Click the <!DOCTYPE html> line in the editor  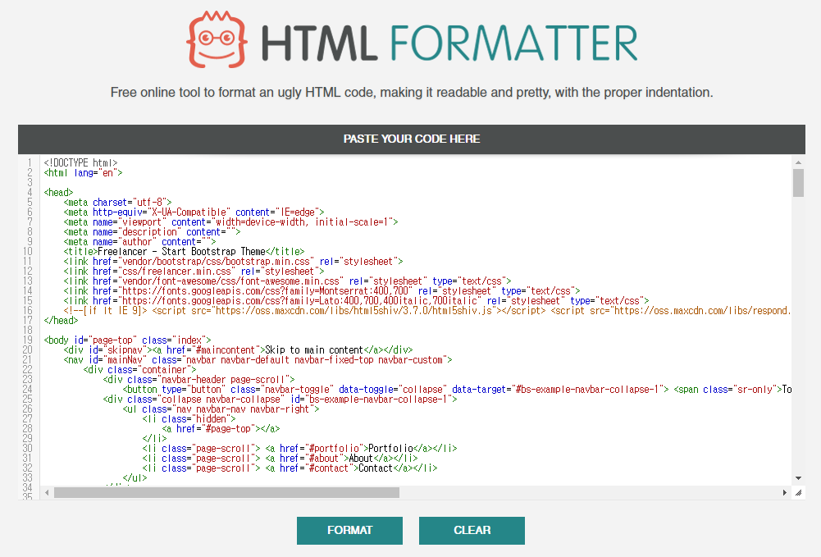pyautogui.click(x=80, y=162)
